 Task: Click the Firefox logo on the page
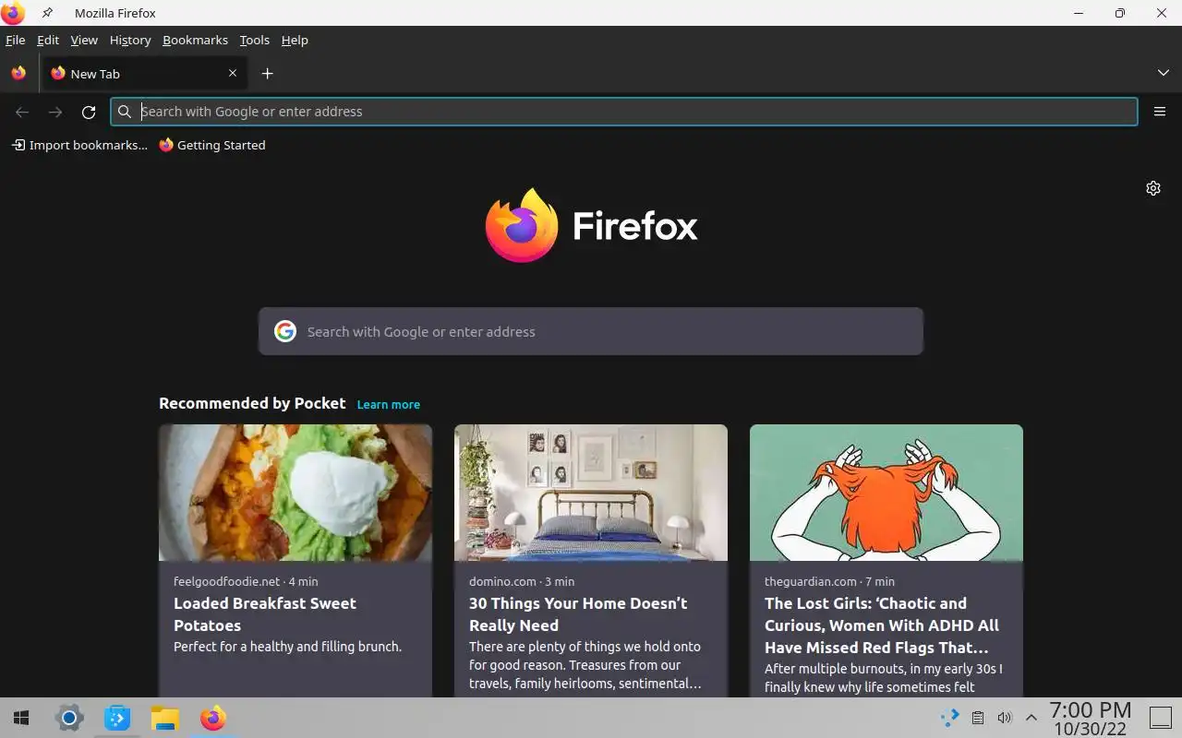(591, 225)
